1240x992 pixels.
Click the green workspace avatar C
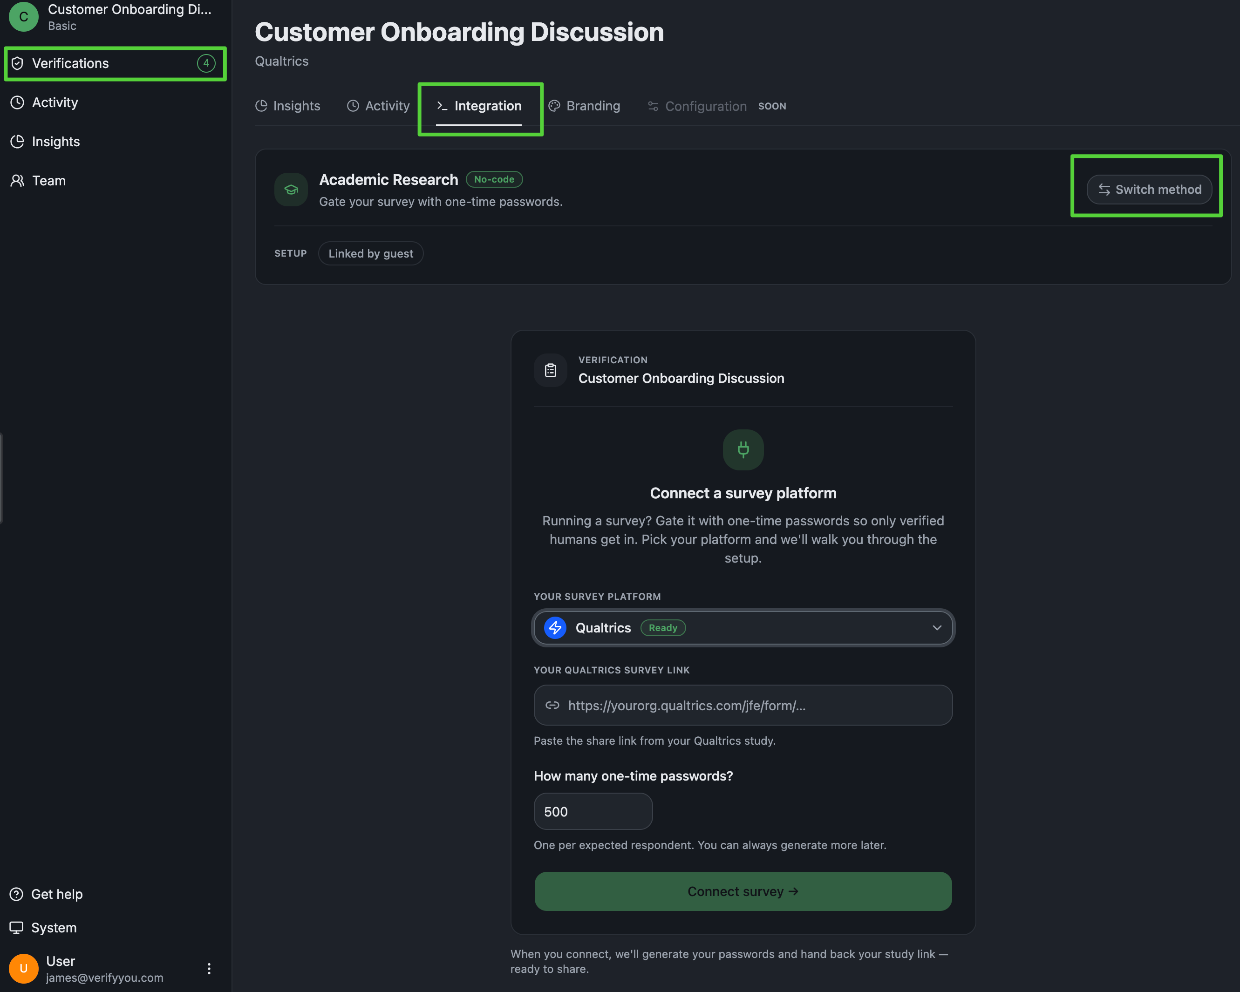[24, 17]
